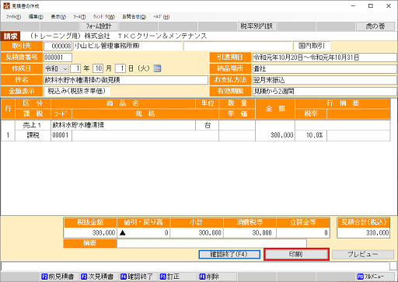
Task: Click the 請求 label at top left
Action: click(10, 37)
